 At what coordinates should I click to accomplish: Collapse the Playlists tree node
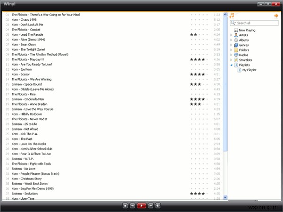tap(231, 65)
